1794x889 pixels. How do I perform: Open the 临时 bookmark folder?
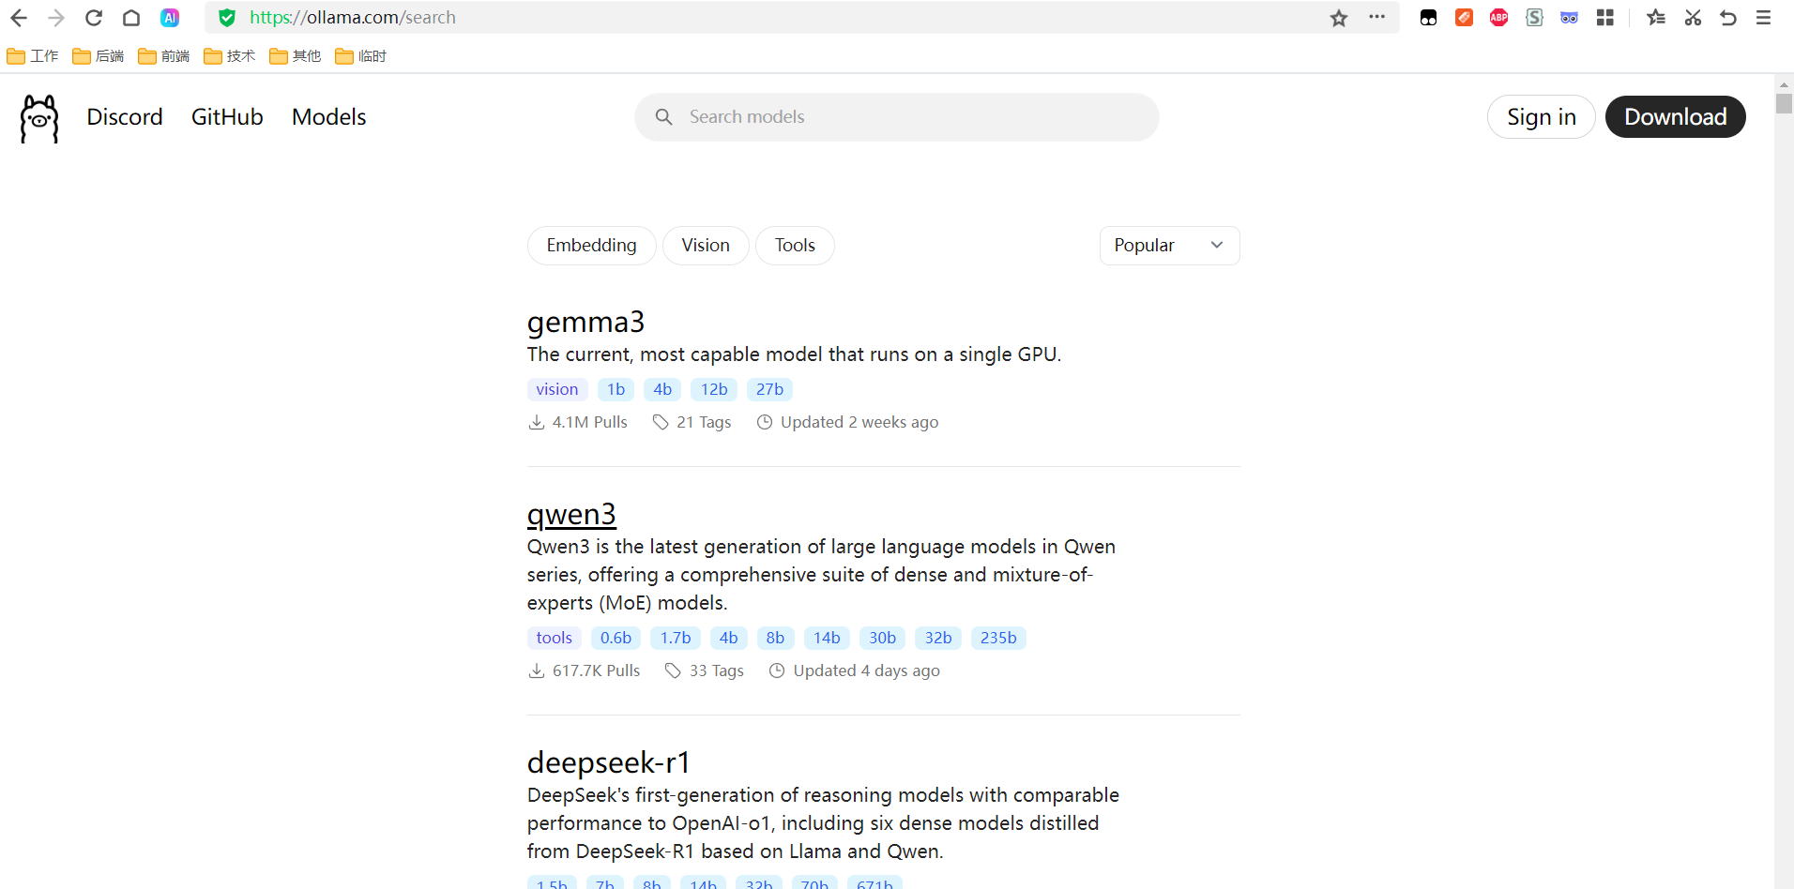click(361, 56)
